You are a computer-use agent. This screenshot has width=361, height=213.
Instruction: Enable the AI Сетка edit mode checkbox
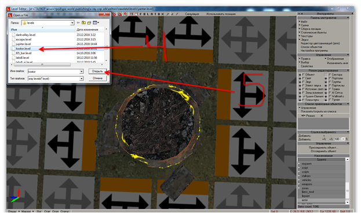pos(330,92)
